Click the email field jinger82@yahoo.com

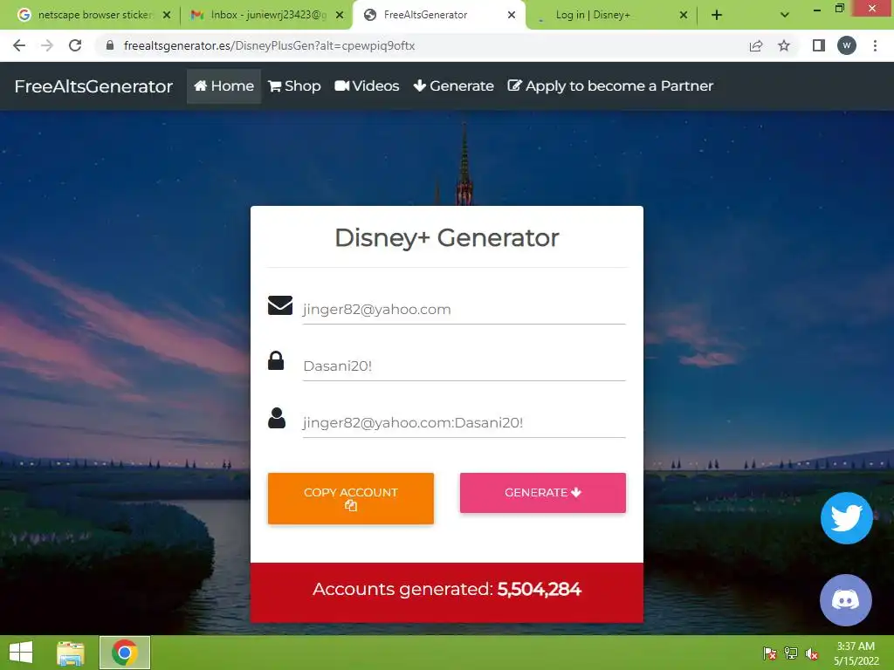tap(464, 310)
